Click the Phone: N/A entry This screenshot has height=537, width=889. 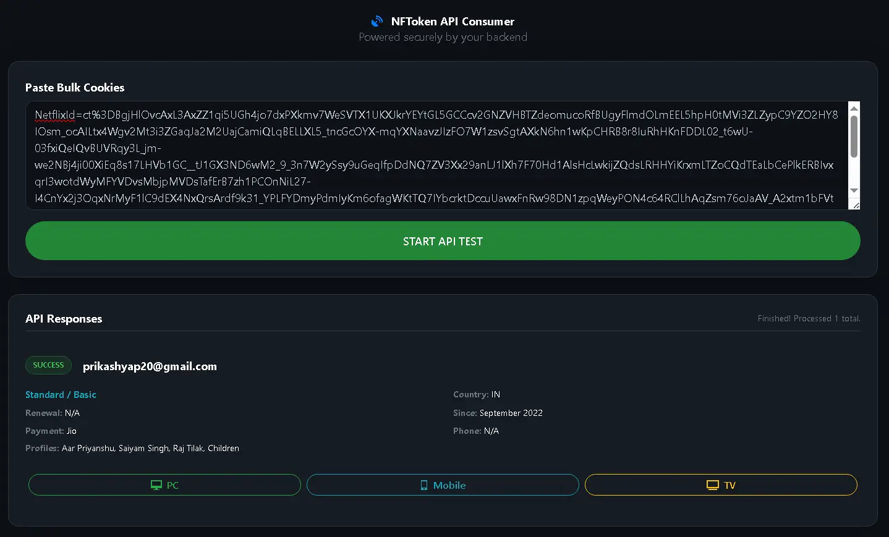coord(476,431)
